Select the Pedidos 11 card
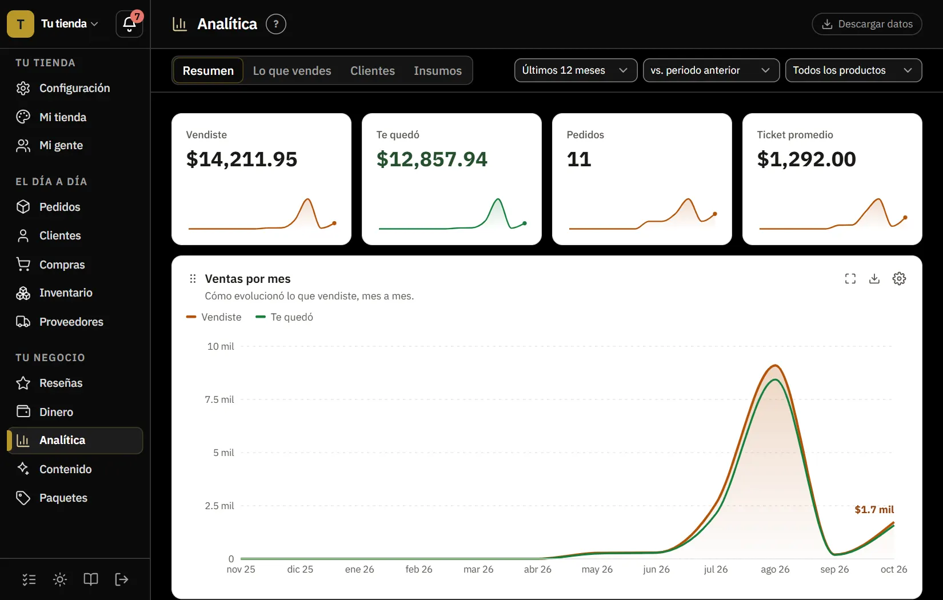The image size is (943, 600). coord(642,179)
